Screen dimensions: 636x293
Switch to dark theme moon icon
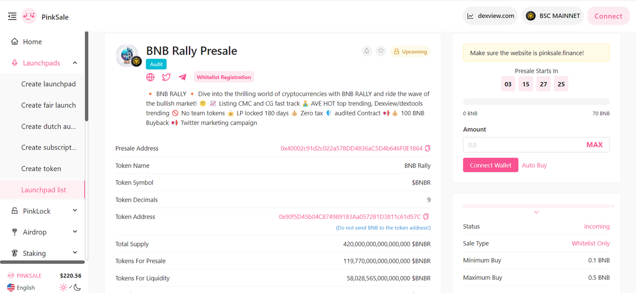(77, 287)
